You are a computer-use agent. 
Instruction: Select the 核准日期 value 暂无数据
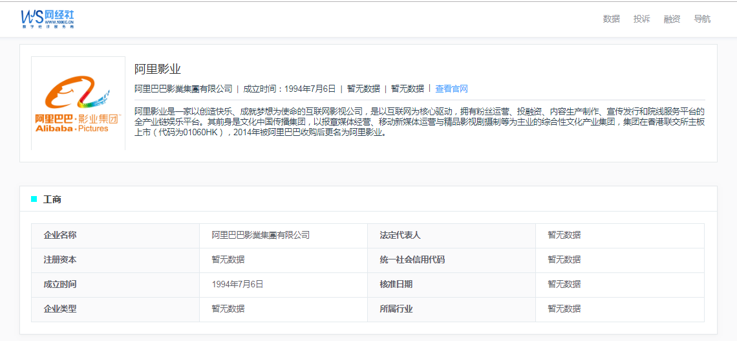click(x=564, y=284)
